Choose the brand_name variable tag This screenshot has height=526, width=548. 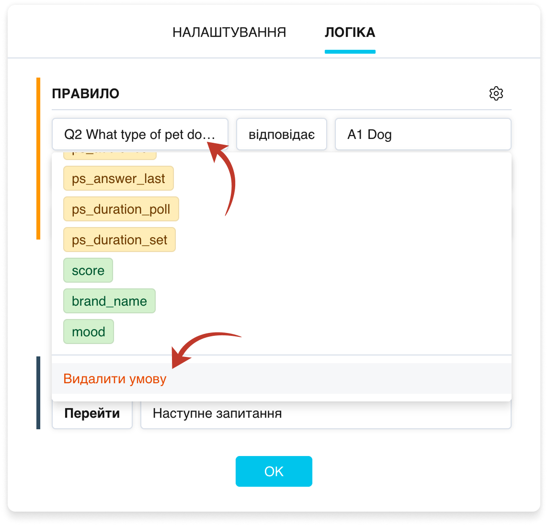pyautogui.click(x=109, y=301)
